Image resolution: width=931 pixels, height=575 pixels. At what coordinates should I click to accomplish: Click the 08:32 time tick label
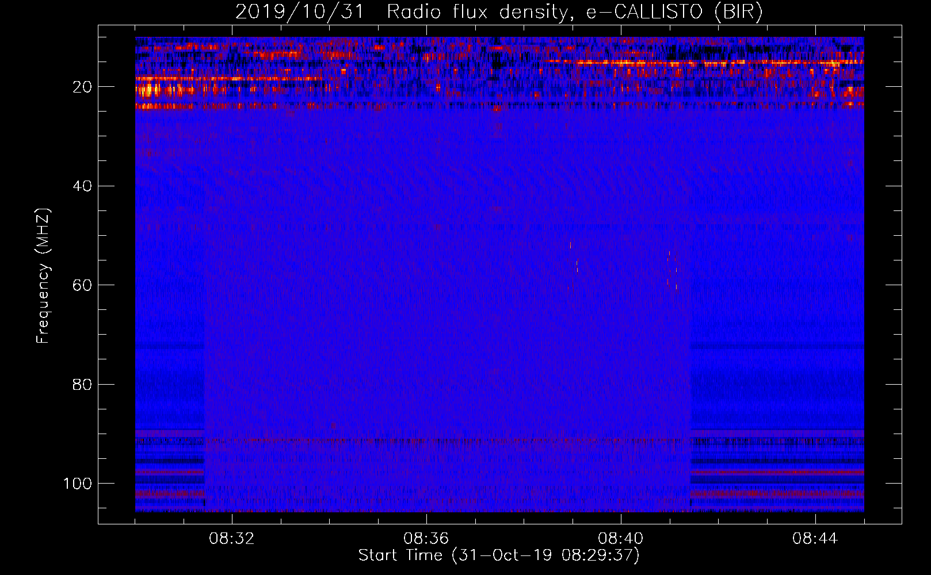[232, 539]
